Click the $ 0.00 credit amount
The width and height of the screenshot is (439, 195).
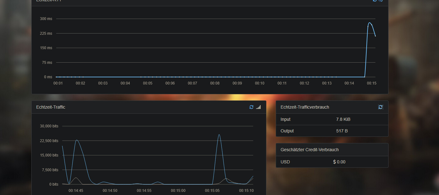pyautogui.click(x=339, y=162)
